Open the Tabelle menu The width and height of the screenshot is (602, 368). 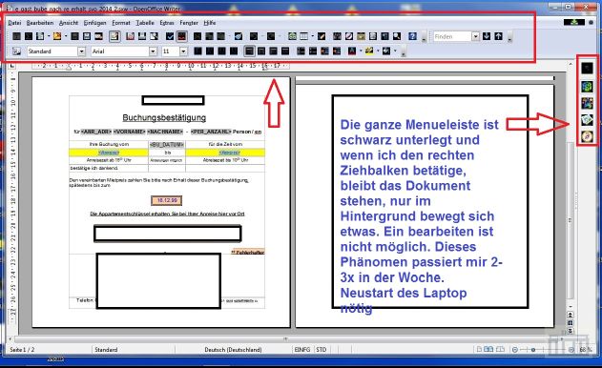click(x=145, y=23)
